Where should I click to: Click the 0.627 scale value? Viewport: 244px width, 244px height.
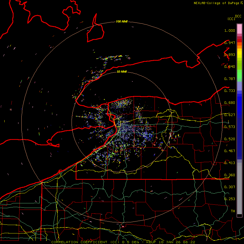pos(230,115)
